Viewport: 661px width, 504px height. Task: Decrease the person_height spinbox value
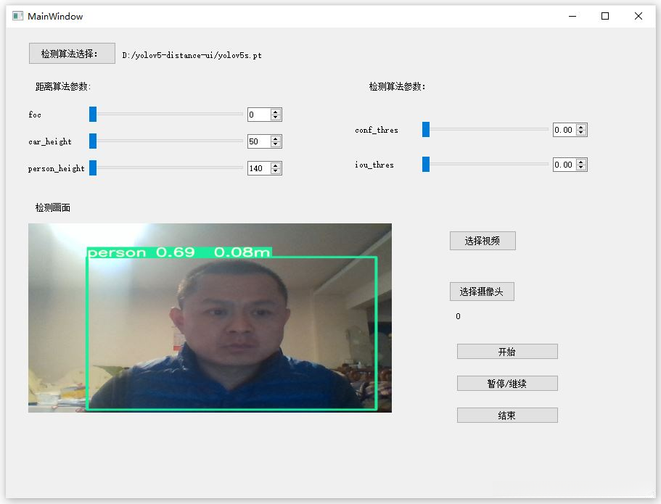tap(276, 172)
